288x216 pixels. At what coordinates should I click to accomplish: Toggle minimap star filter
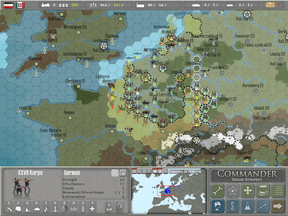coord(160,171)
